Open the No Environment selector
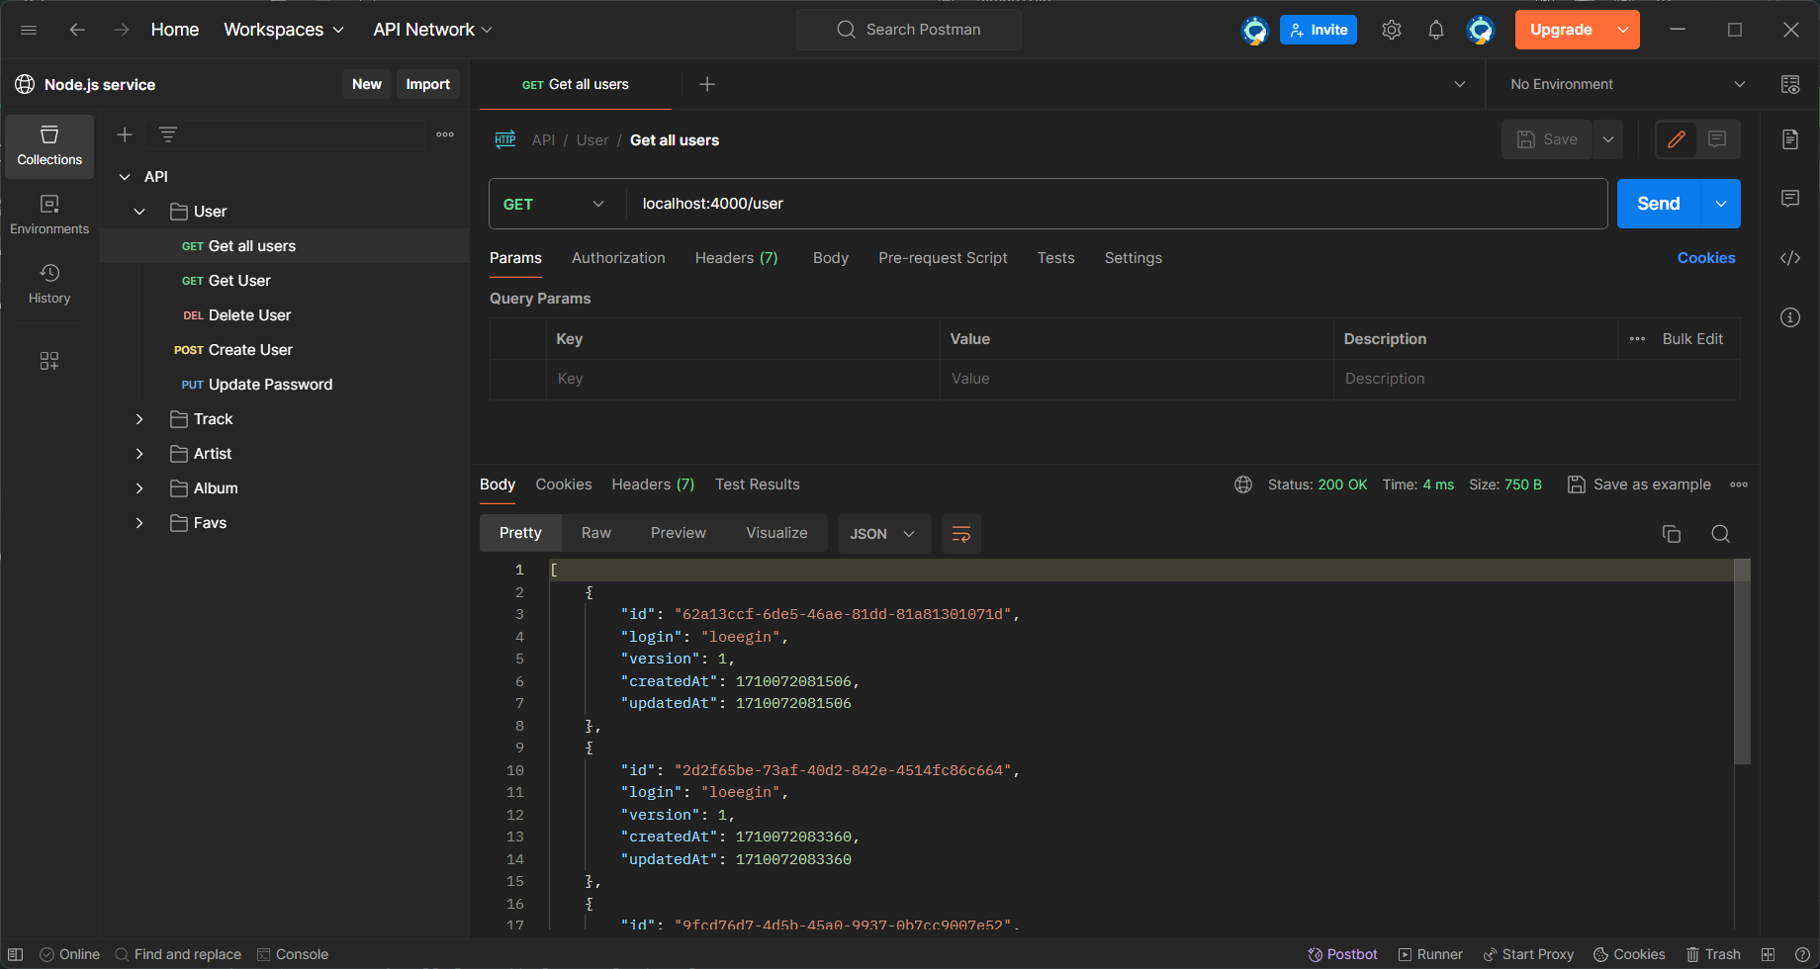1820x969 pixels. (x=1627, y=84)
